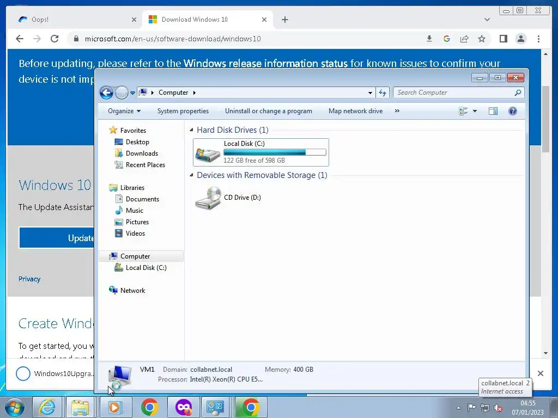Screen dimensions: 558x418
Task: Open a new Chrome tab
Action: click(284, 20)
